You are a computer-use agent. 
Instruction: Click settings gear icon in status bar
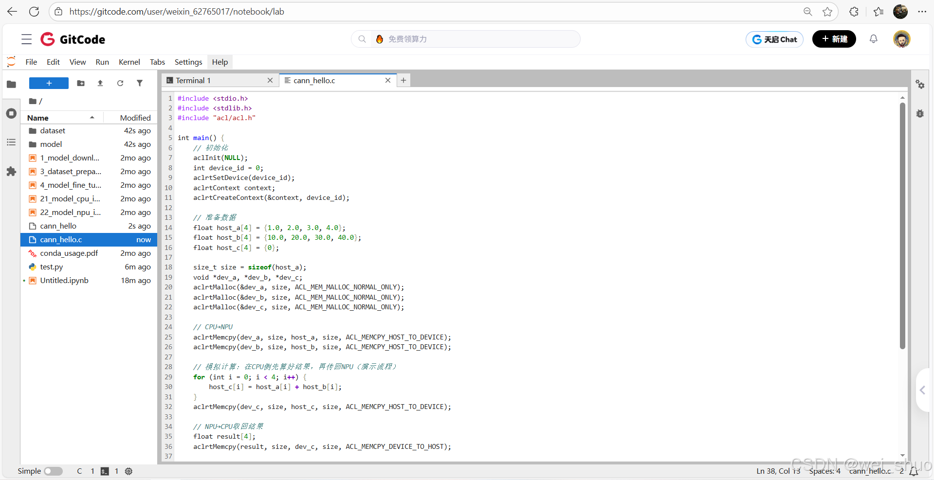click(128, 471)
